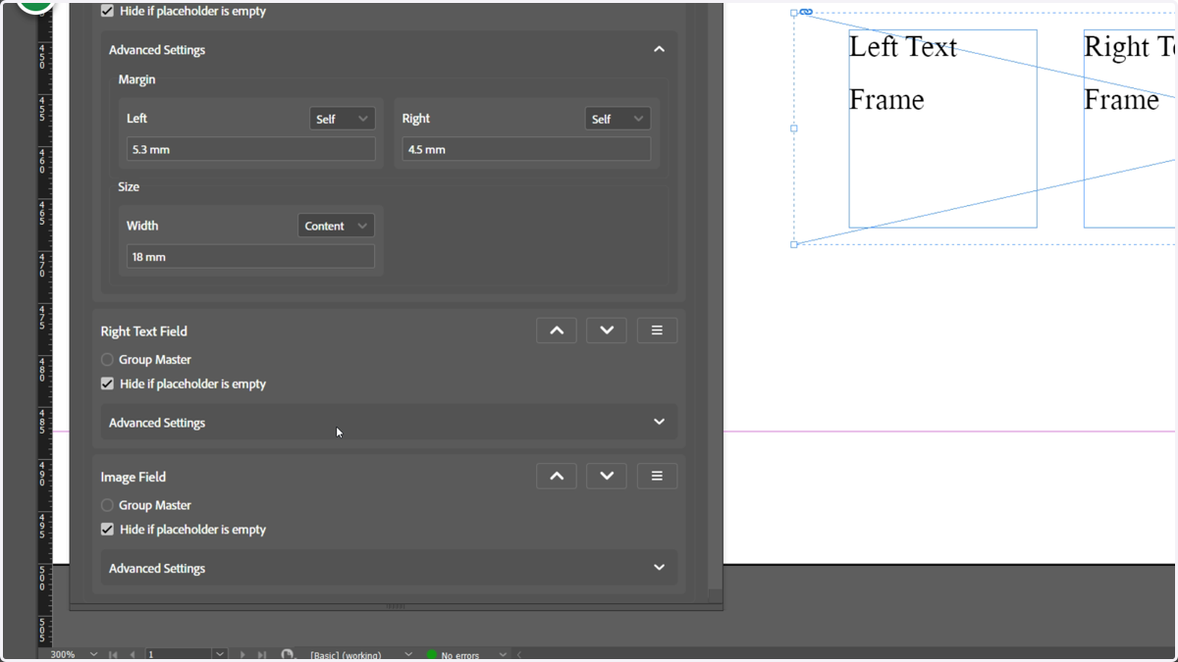1178x662 pixels.
Task: Select Group Master for Right Text Field
Action: (x=107, y=360)
